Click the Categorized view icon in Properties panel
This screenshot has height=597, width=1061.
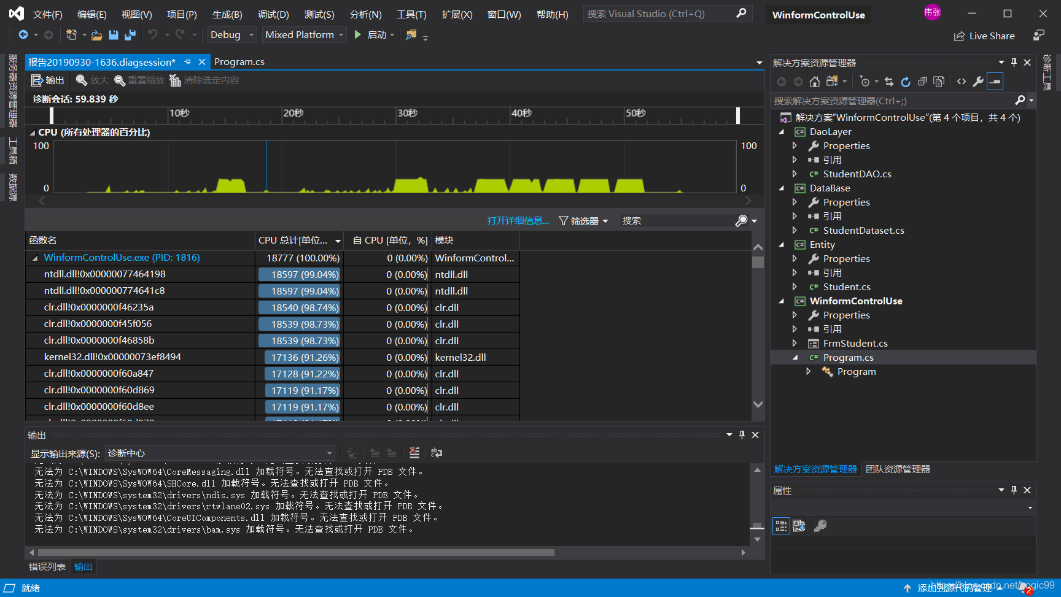click(781, 526)
